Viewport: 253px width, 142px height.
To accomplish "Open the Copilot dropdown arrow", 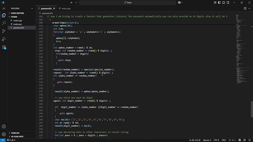I will [x=182, y=3].
